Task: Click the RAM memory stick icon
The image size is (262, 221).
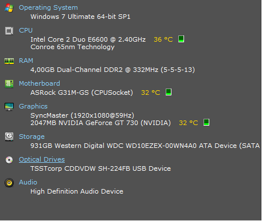Action: coord(9,61)
